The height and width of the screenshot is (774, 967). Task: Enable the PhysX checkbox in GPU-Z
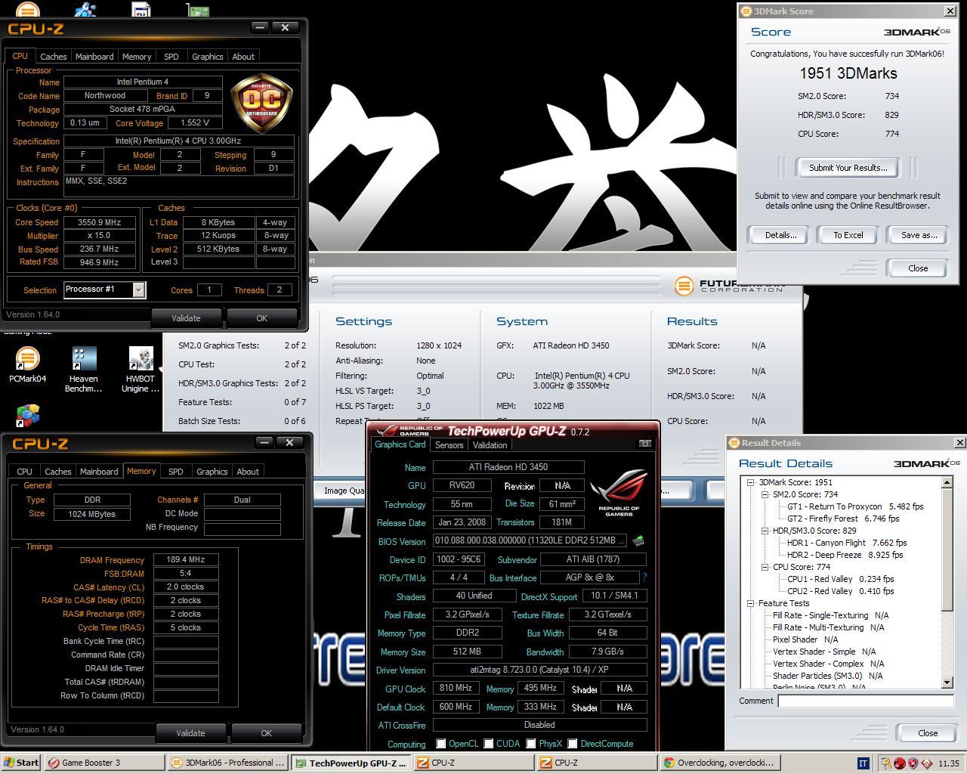point(531,744)
